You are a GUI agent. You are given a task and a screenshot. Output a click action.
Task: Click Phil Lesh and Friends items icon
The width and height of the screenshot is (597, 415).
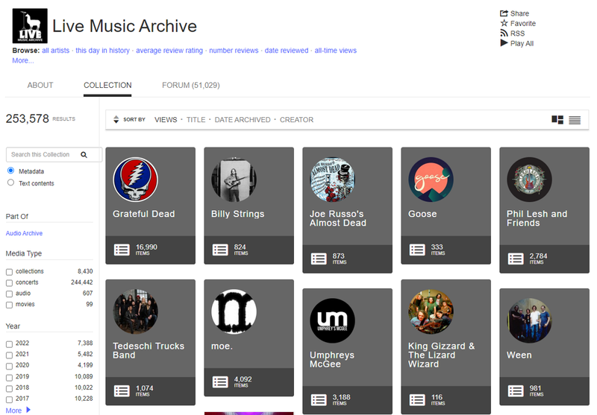click(516, 259)
